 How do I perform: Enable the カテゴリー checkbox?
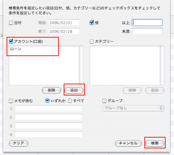[92, 41]
